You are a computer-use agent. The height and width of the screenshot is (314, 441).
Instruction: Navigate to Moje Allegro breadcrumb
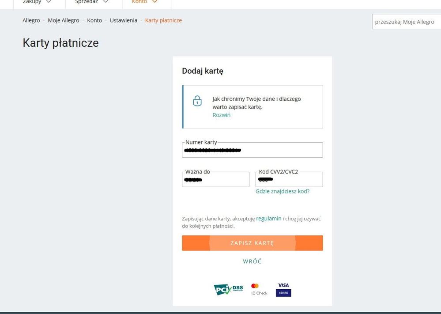[x=64, y=20]
